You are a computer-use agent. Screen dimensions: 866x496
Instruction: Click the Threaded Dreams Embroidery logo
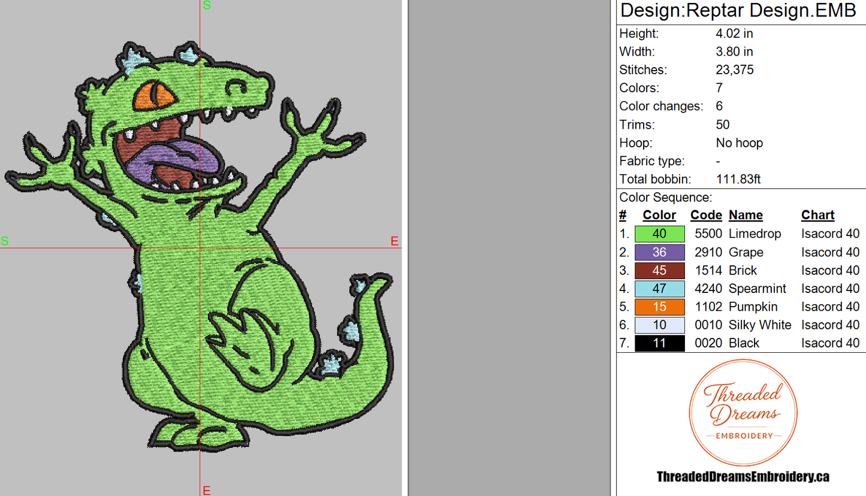coord(743,412)
